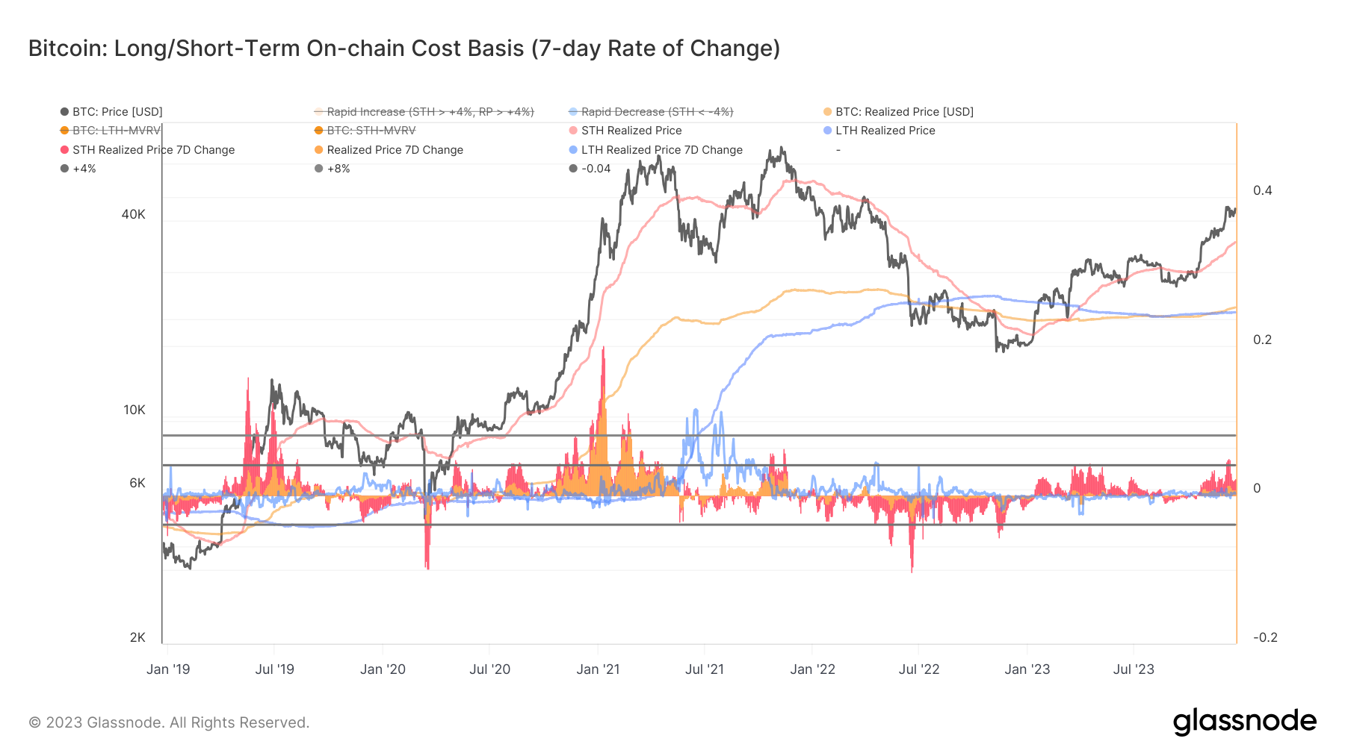
Task: Toggle Realized Price 7D Change legend item
Action: click(x=389, y=150)
